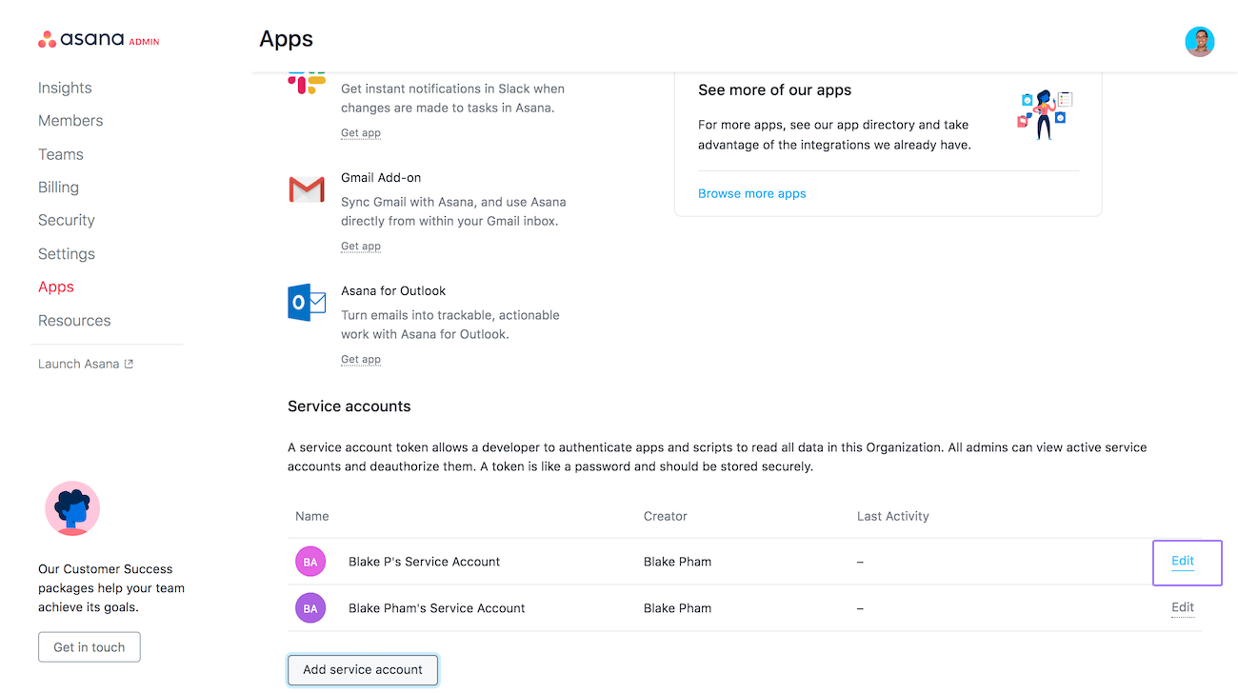This screenshot has height=693, width=1238.
Task: Edit Blake P's Service Account
Action: (x=1183, y=561)
